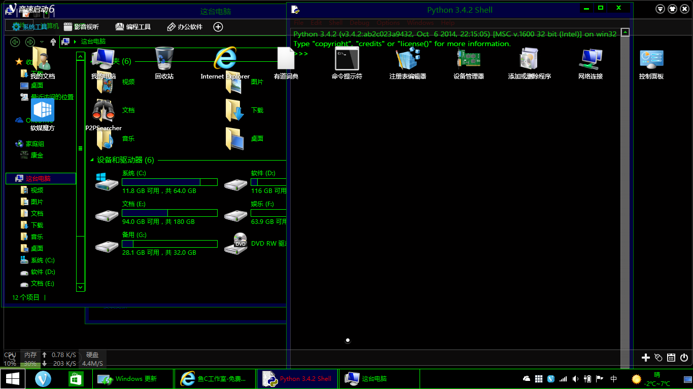Launch the P2PSearcher binoculars icon
The width and height of the screenshot is (693, 389).
pos(103,115)
